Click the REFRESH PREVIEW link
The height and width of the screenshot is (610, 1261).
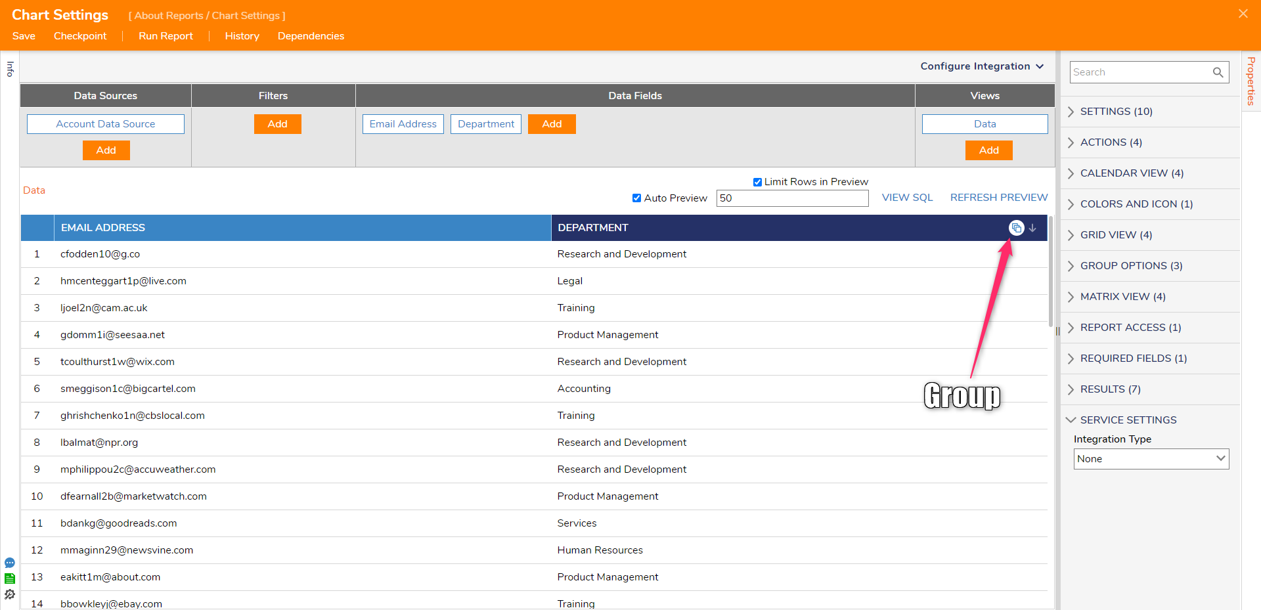coord(999,198)
